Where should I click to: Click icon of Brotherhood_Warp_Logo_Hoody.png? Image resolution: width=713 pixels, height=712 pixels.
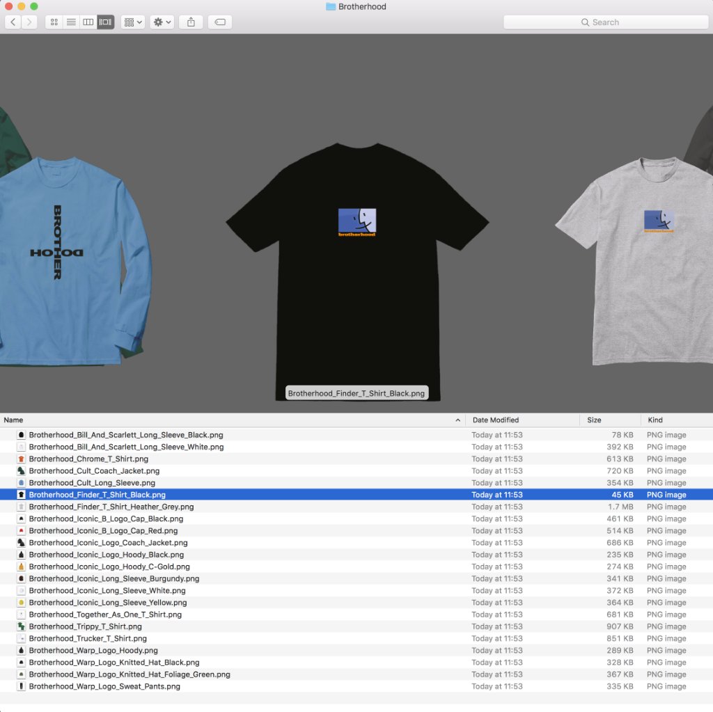click(x=21, y=650)
